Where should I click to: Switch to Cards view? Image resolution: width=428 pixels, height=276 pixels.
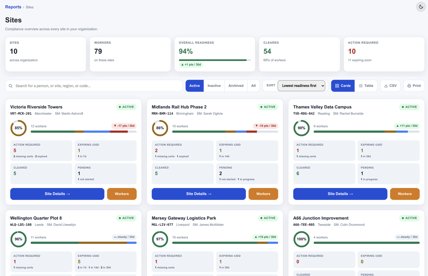343,86
